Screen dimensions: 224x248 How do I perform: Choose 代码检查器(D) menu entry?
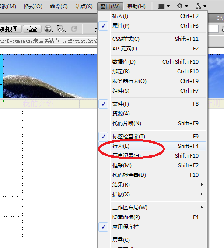152,175
